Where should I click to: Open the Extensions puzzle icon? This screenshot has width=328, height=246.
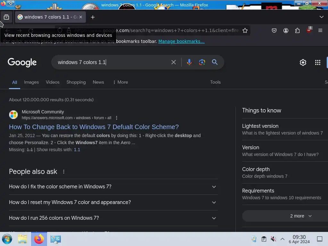[297, 30]
